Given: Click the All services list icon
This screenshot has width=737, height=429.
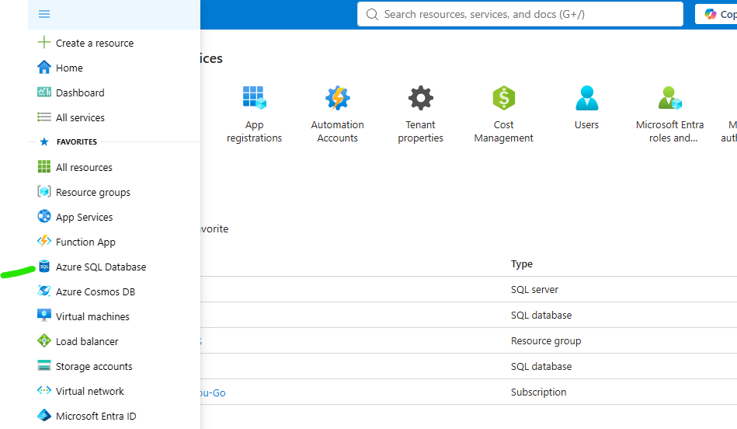Looking at the screenshot, I should (43, 117).
